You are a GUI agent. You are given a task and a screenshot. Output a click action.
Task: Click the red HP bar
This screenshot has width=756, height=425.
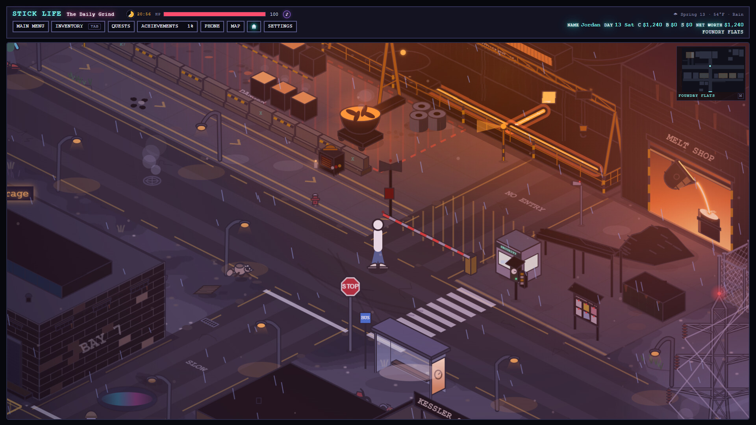[x=215, y=14]
